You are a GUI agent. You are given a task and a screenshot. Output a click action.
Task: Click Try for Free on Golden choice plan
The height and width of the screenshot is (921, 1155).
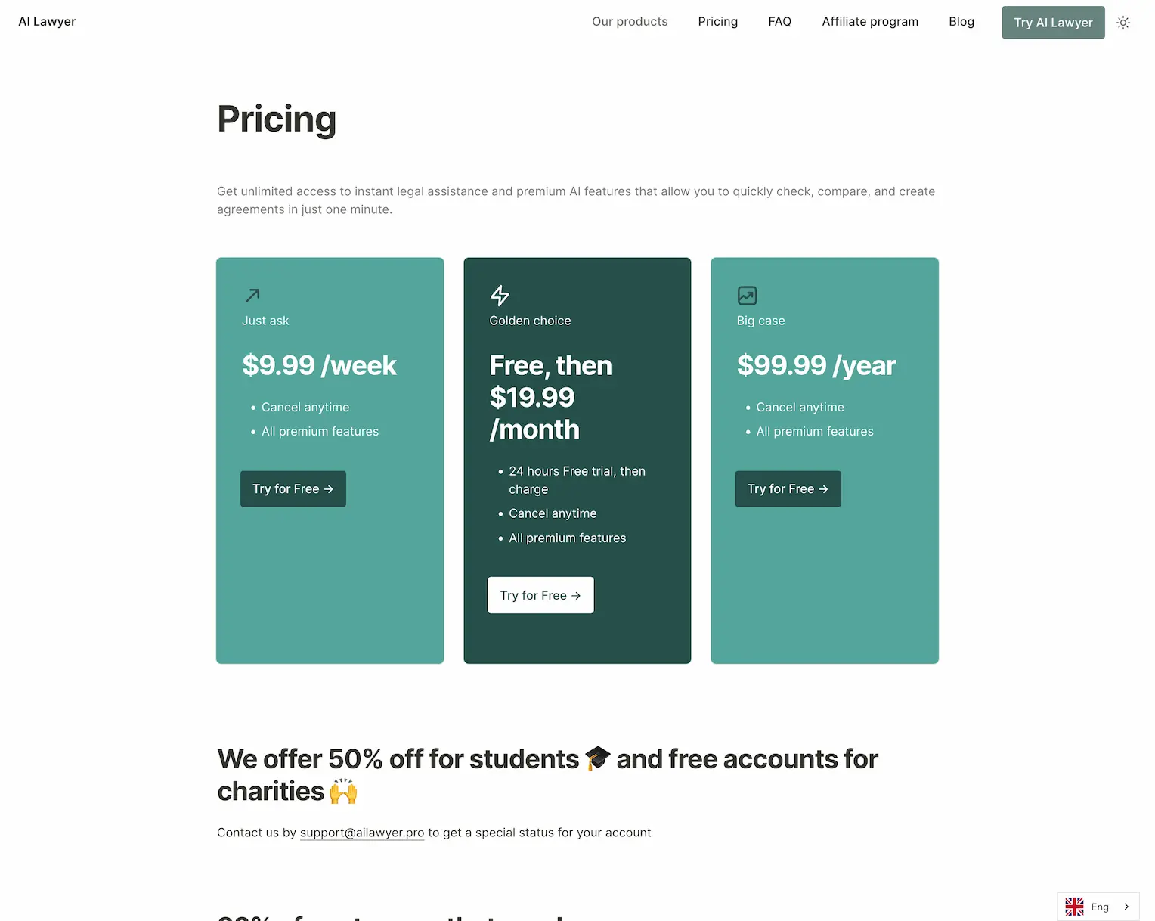click(540, 595)
